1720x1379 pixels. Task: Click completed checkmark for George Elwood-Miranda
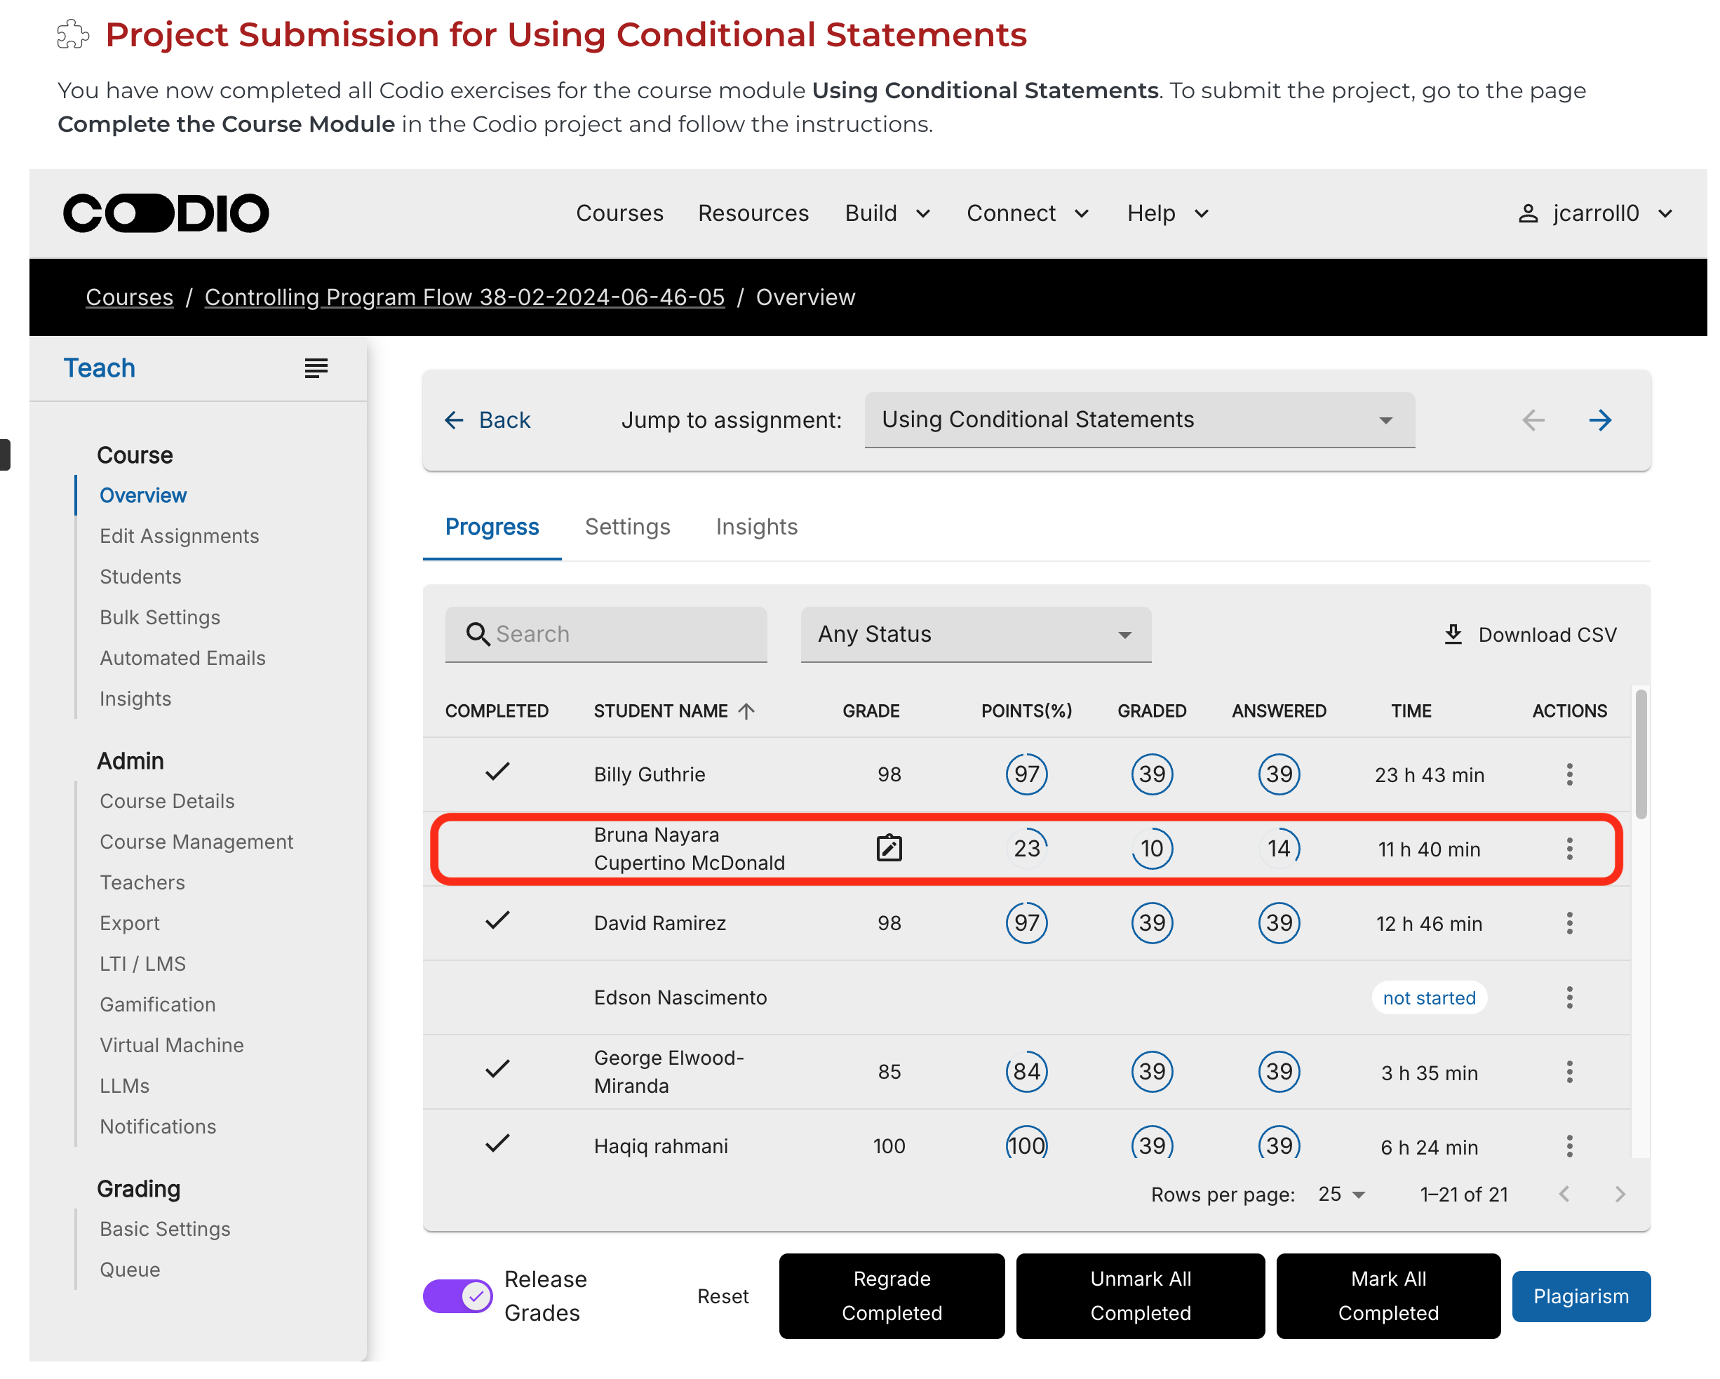(497, 1069)
